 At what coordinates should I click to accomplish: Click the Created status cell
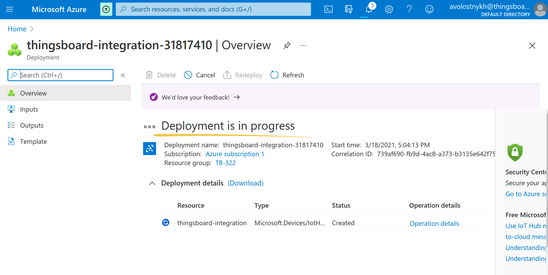343,223
